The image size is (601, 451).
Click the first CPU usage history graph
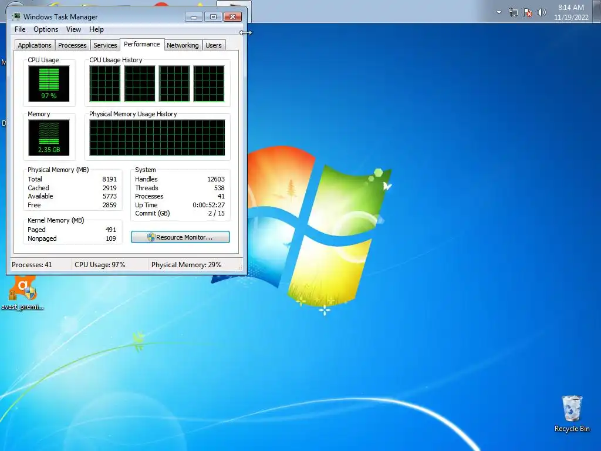coord(104,83)
